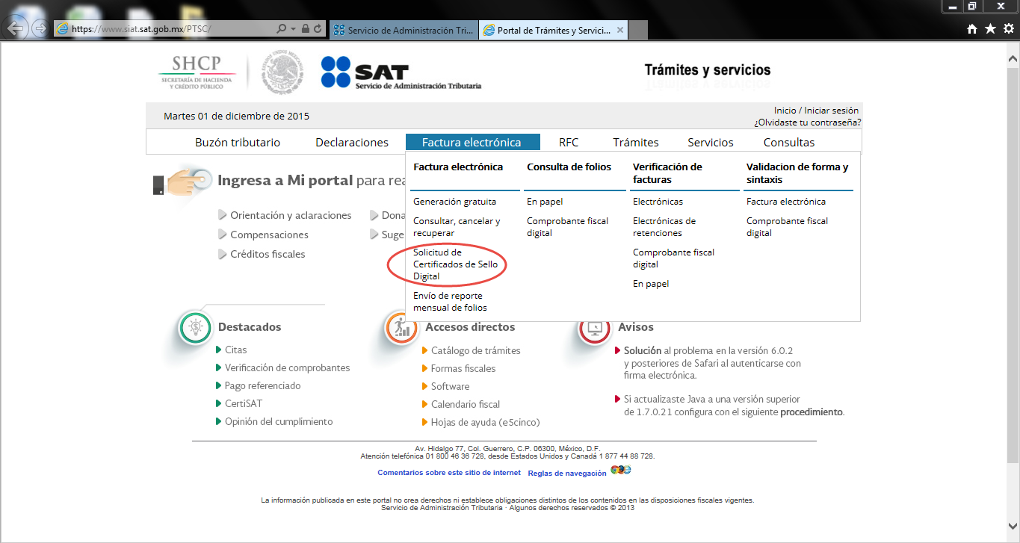Open Catálogo de trámites
Screen dimensions: 1020x543
[476, 350]
